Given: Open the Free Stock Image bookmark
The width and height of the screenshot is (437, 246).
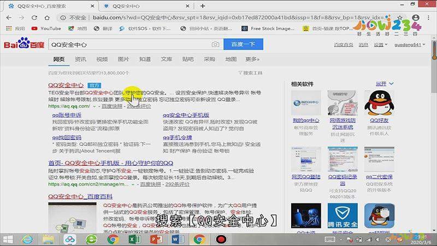Looking at the screenshot, I should pyautogui.click(x=268, y=28).
